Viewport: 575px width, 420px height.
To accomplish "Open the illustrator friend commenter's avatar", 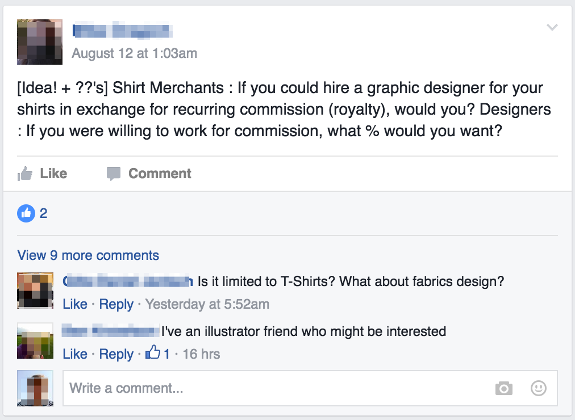I will pos(35,341).
